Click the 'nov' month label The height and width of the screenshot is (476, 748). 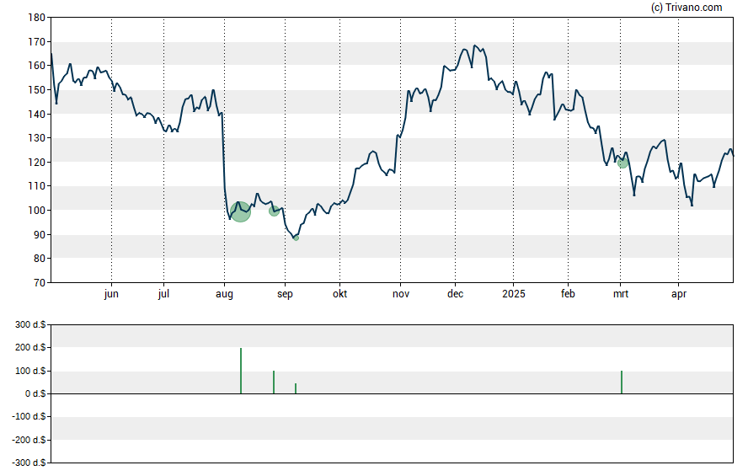click(x=401, y=294)
